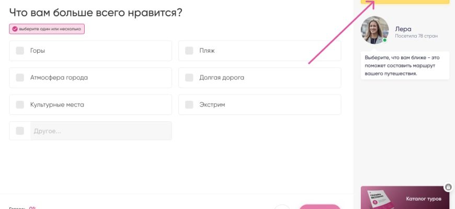The width and height of the screenshot is (455, 209).
Task: Mark the "Культурные места" checkbox
Action: tap(20, 104)
